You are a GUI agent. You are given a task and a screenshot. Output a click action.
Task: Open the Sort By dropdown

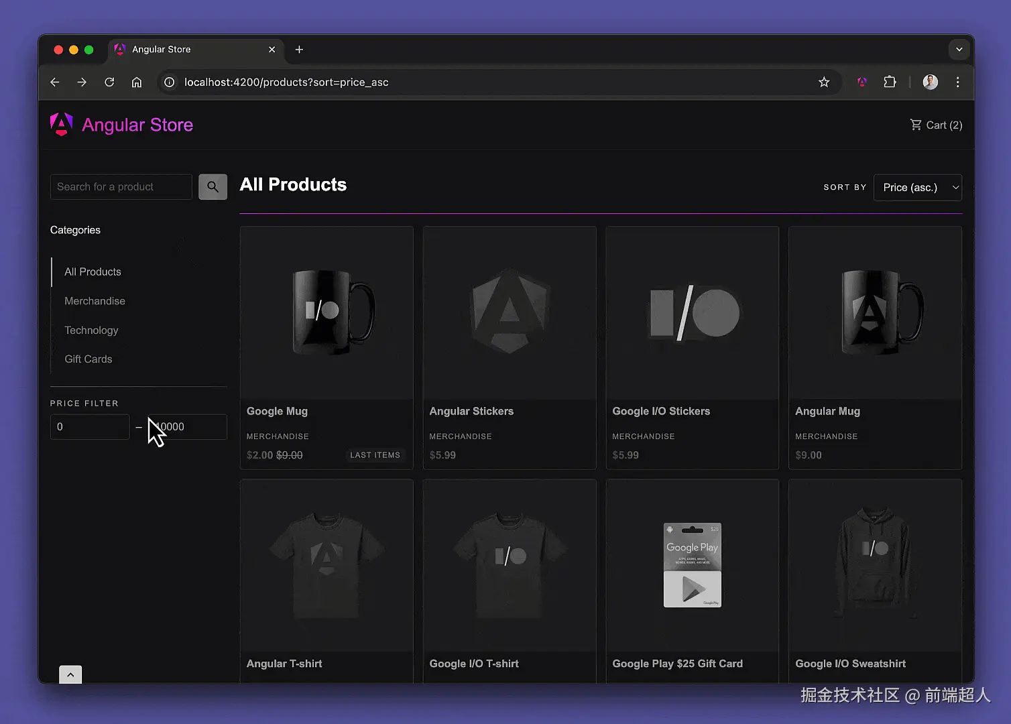[x=918, y=188]
